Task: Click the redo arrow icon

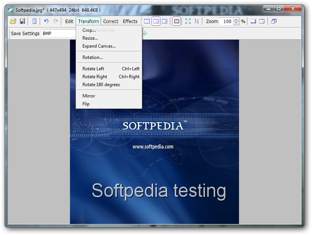Action: coord(56,21)
